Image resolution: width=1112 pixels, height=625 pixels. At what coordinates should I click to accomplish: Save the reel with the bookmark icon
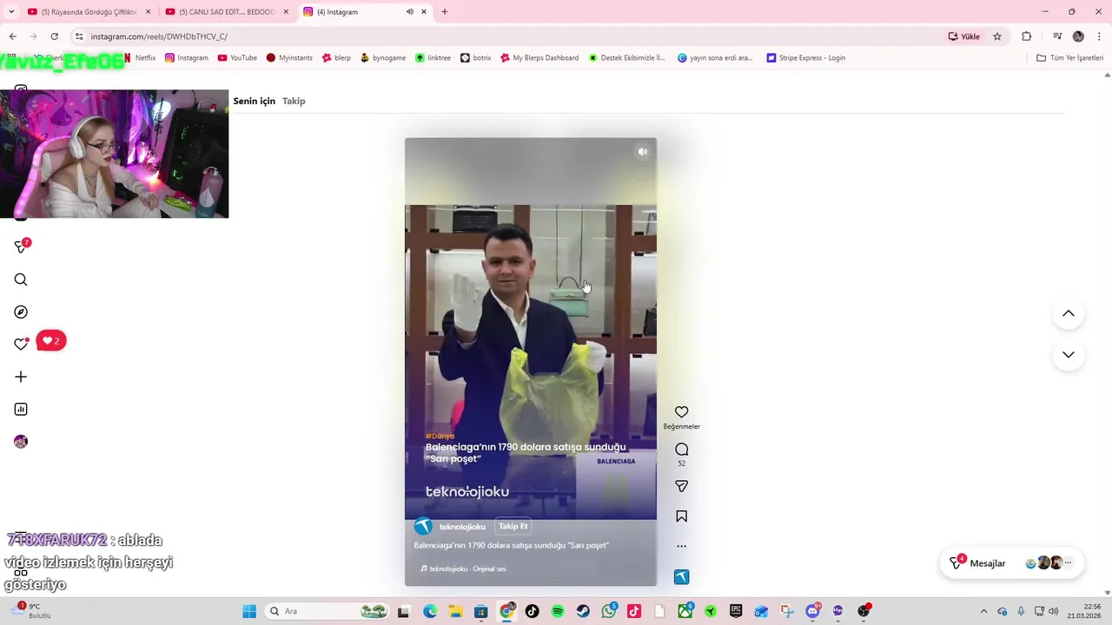(x=681, y=516)
